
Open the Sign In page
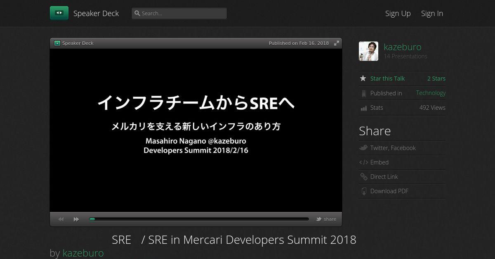(432, 13)
